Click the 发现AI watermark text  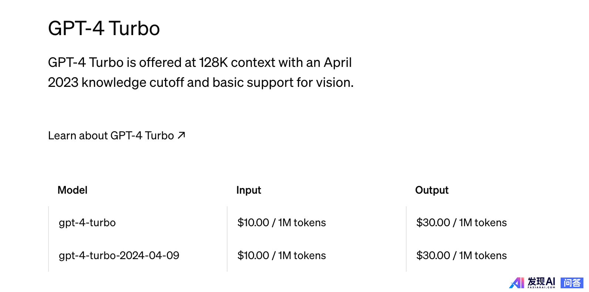541,281
